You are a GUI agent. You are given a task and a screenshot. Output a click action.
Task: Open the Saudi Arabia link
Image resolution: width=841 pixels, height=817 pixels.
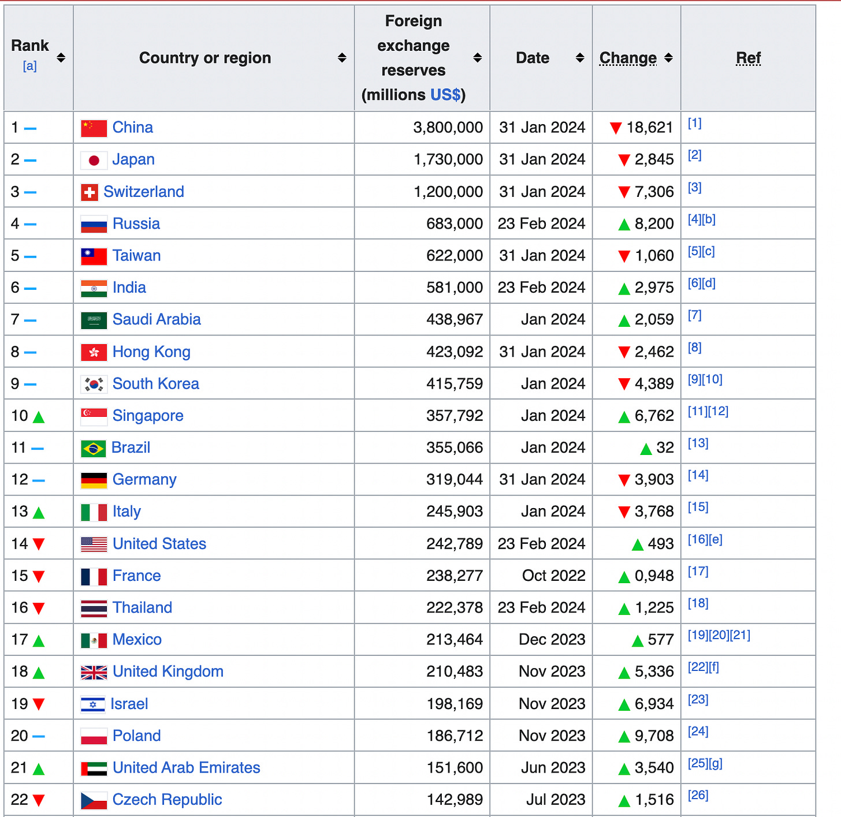157,319
